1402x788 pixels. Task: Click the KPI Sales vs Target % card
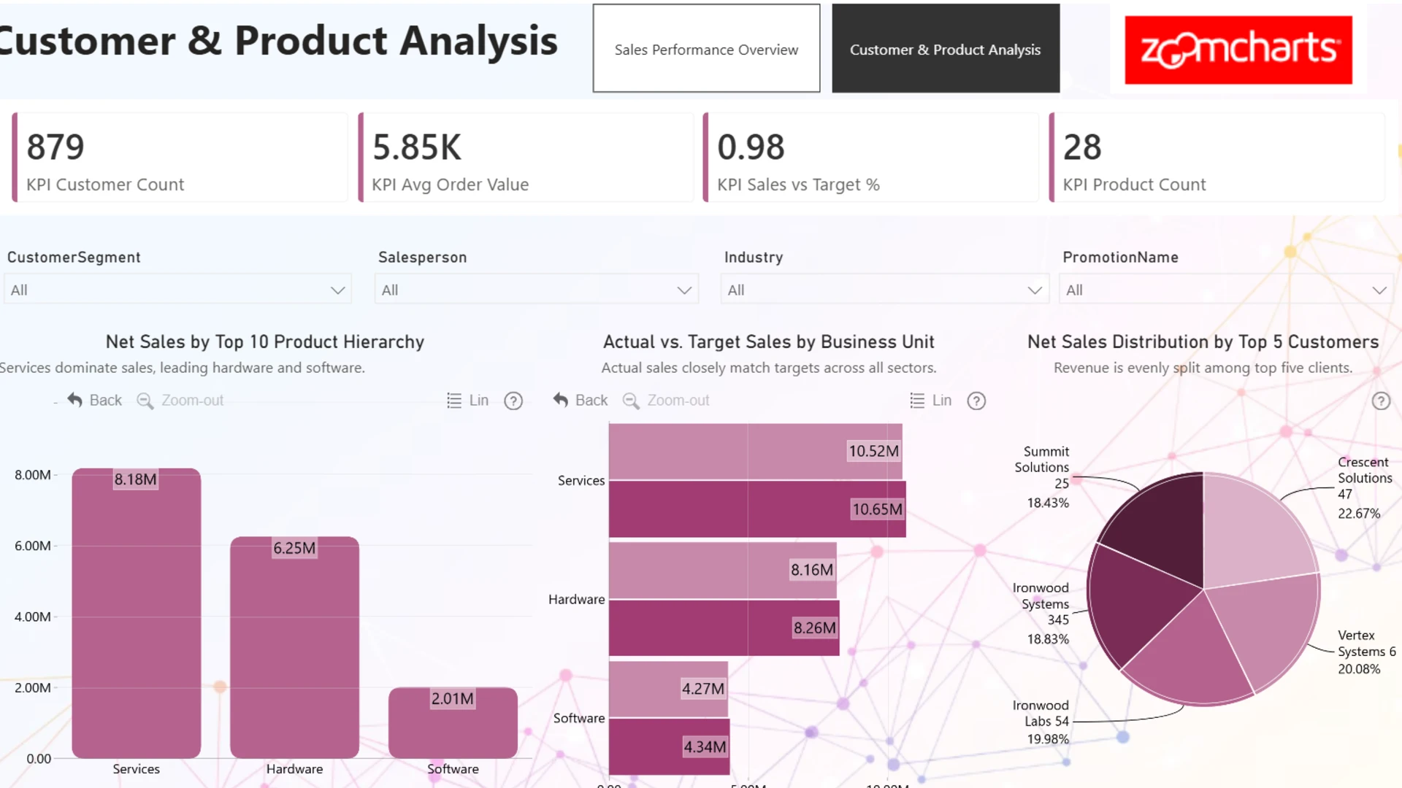point(870,157)
